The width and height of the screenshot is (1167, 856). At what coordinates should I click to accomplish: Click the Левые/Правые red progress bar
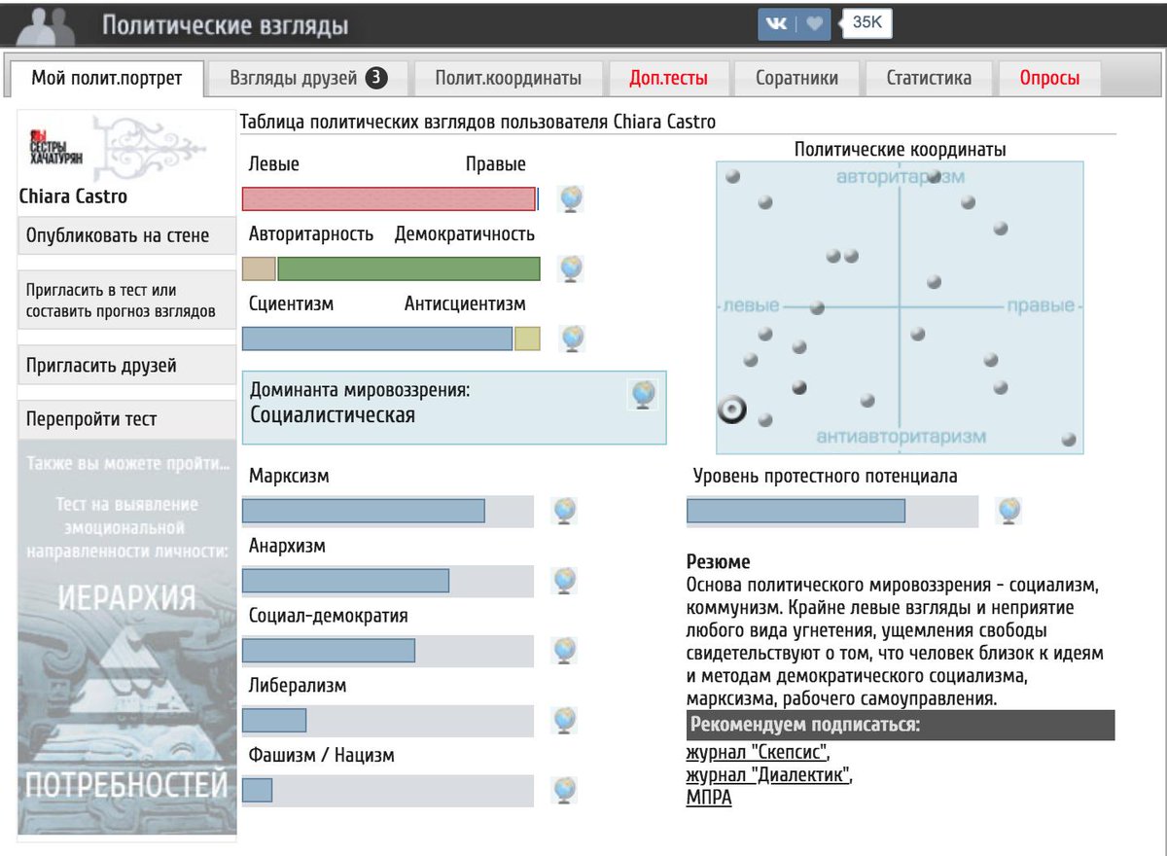click(x=390, y=198)
